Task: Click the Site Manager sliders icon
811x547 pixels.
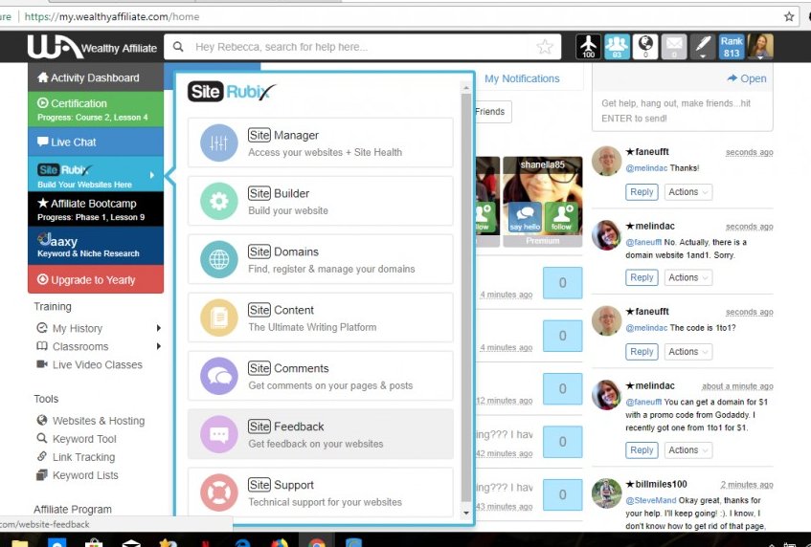Action: tap(218, 143)
